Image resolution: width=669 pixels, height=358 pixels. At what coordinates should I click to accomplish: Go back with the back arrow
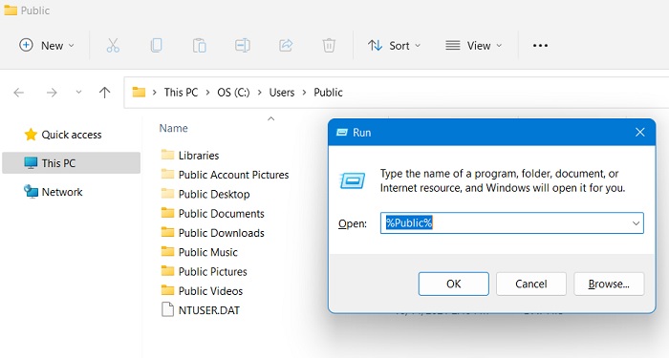pos(19,93)
